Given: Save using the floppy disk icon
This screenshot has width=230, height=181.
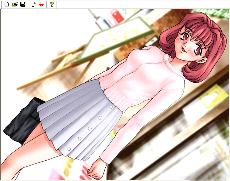Looking at the screenshot, I should (23, 5).
